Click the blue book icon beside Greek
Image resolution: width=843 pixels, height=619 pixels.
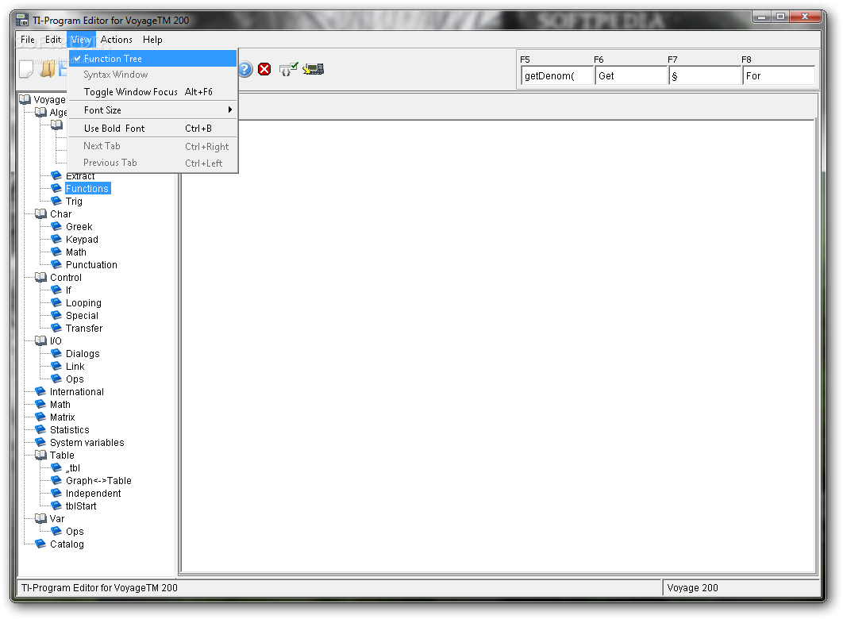pos(56,226)
